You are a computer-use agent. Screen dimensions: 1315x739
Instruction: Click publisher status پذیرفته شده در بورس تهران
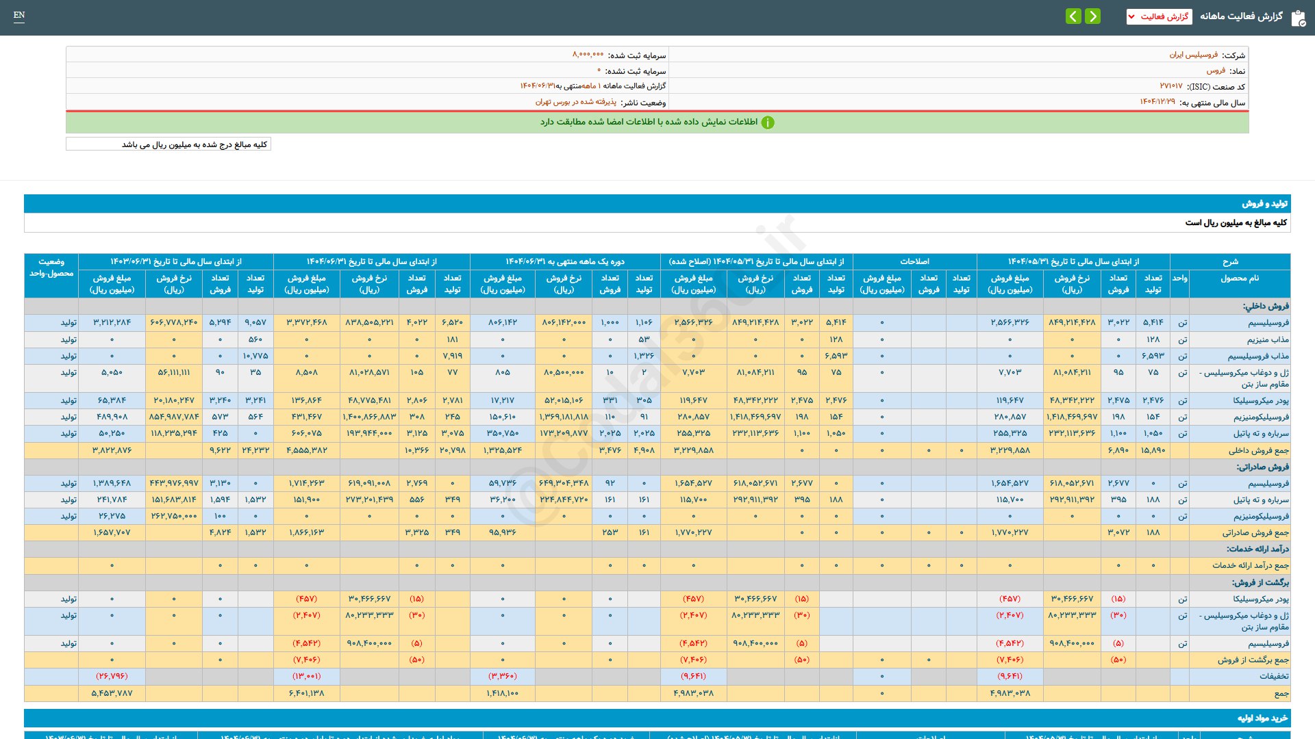[575, 102]
